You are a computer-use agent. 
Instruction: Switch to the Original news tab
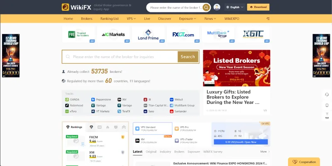point(151,152)
